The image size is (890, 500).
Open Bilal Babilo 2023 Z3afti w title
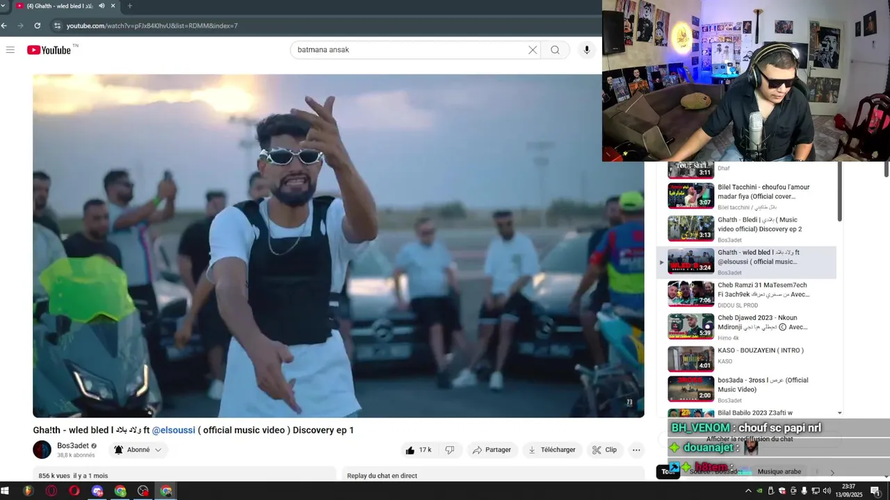755,412
